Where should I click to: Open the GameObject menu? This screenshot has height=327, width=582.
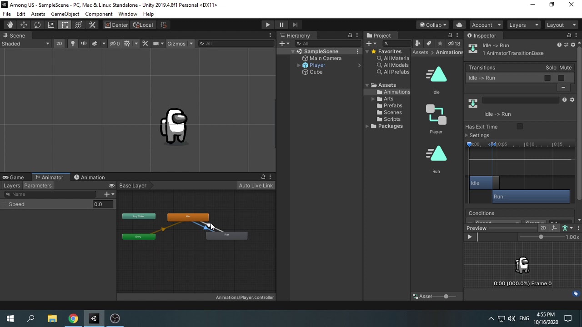click(65, 14)
